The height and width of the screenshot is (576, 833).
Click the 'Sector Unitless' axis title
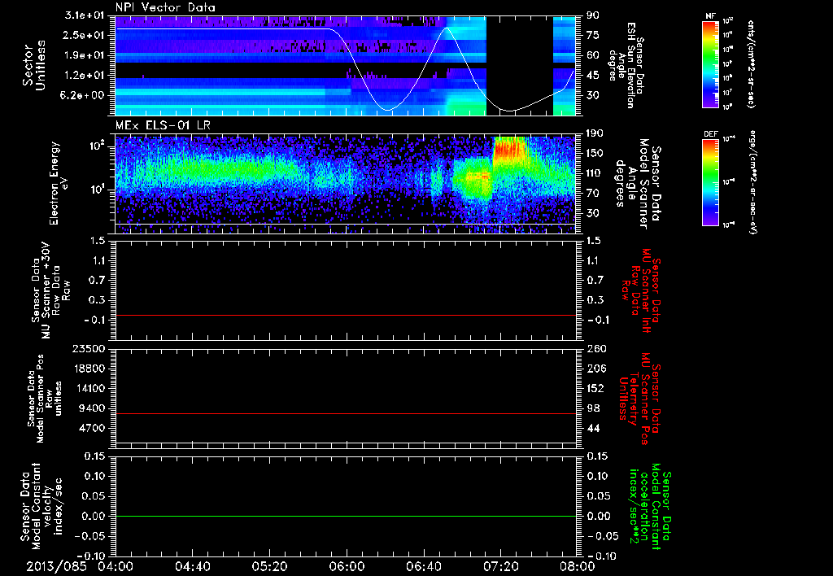34,65
